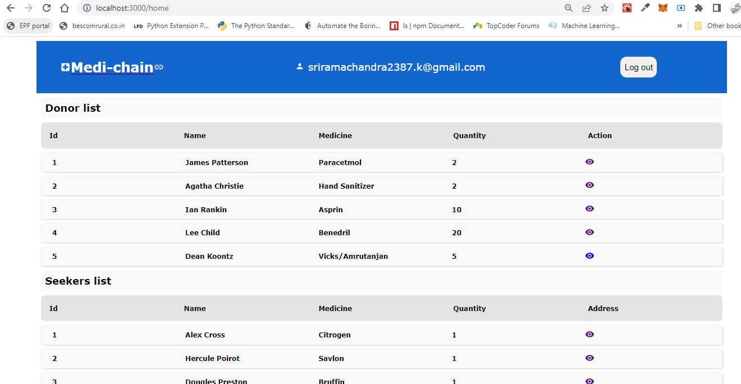Image resolution: width=741 pixels, height=384 pixels.
Task: Open the red paw extension icon
Action: (627, 8)
